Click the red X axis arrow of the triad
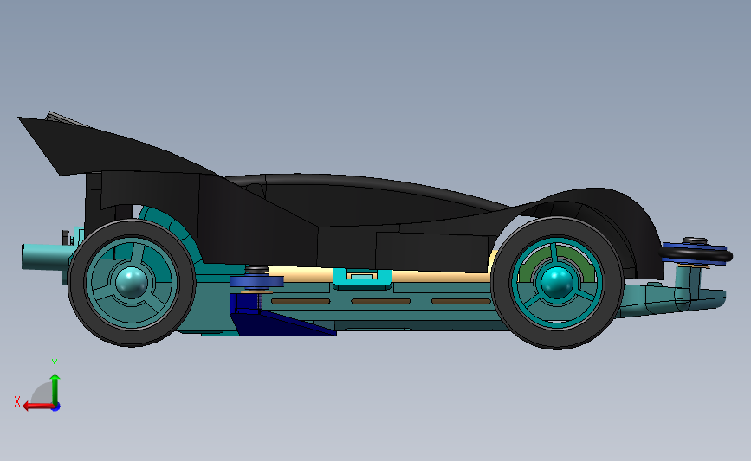Image resolution: width=751 pixels, height=461 pixels. pos(38,406)
